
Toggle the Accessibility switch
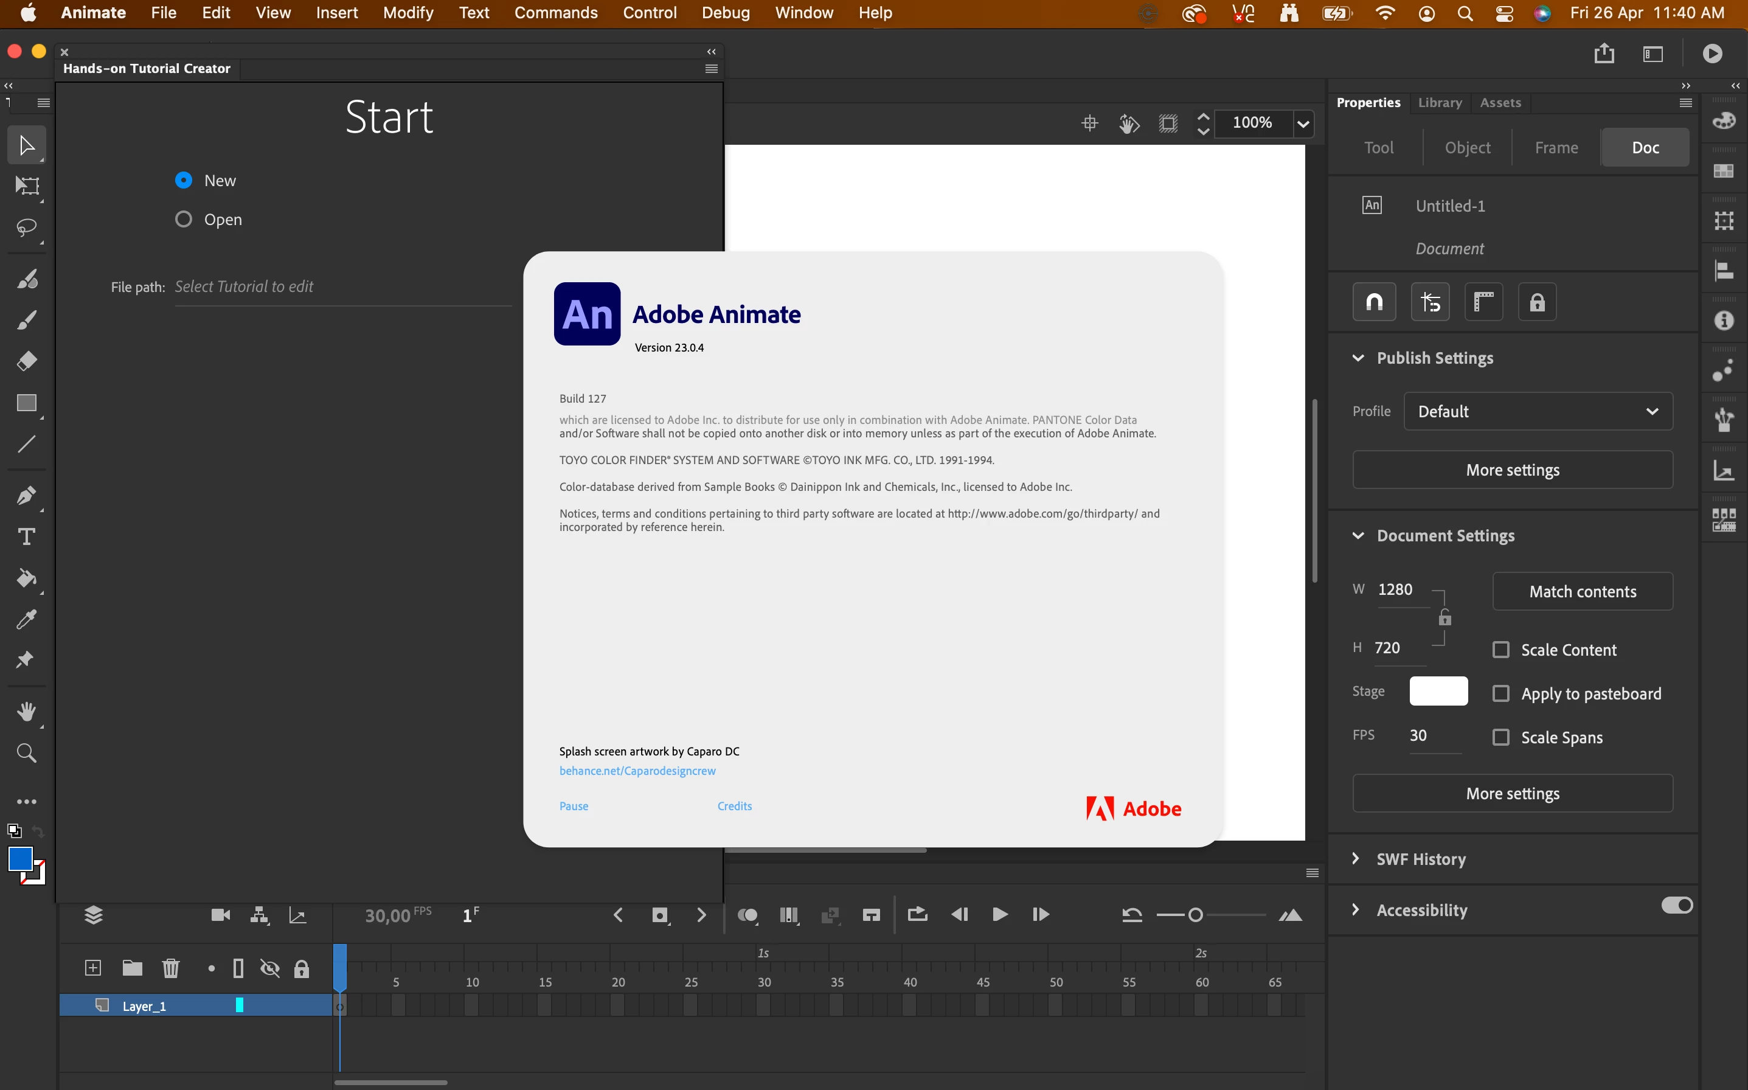coord(1677,904)
